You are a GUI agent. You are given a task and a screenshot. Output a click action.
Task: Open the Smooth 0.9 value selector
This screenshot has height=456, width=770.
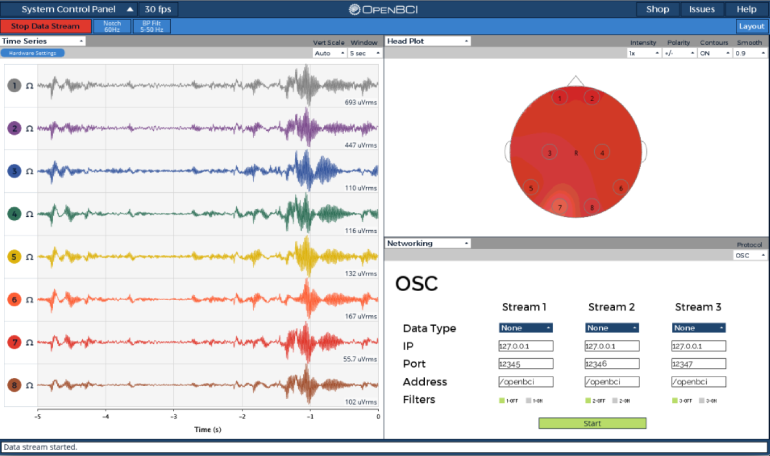point(750,53)
